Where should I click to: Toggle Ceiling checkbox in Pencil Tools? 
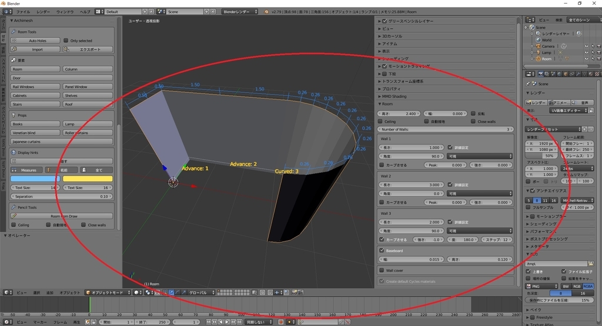tap(14, 225)
